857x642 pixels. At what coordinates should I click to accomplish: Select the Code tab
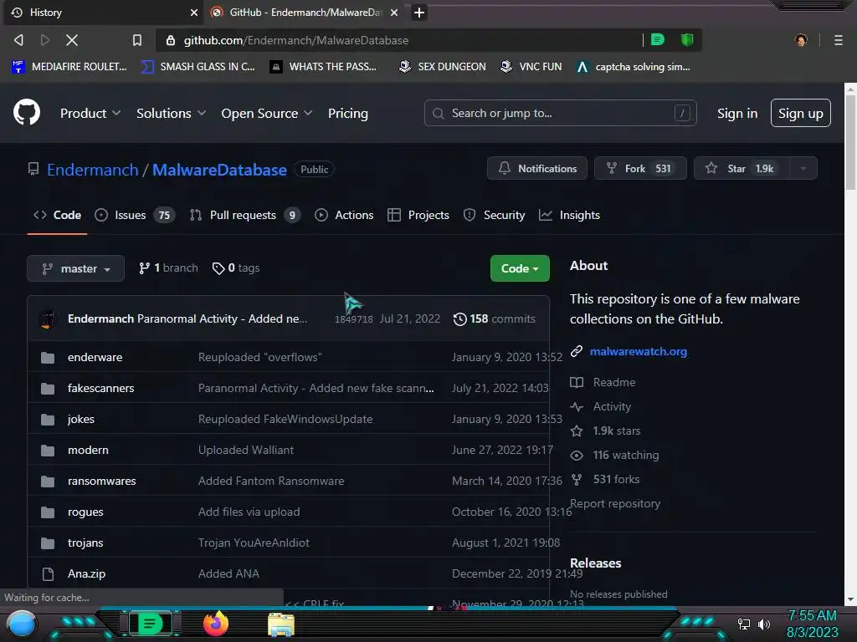58,215
